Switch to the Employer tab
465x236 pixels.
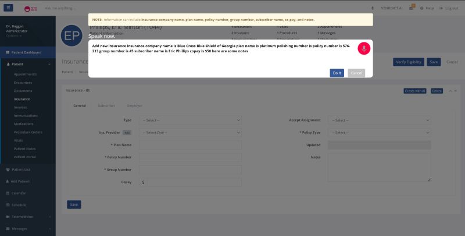pyautogui.click(x=134, y=106)
